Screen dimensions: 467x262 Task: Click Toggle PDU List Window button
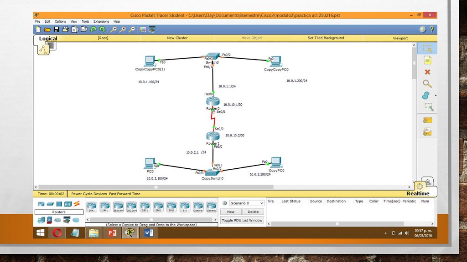coord(242,221)
